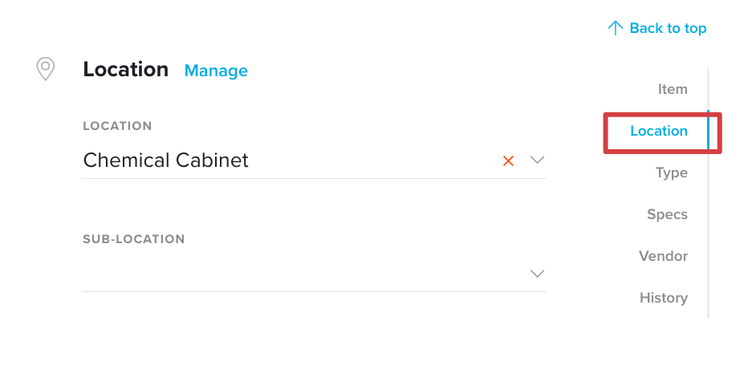Click the bold Location section heading
This screenshot has width=756, height=382.
126,70
